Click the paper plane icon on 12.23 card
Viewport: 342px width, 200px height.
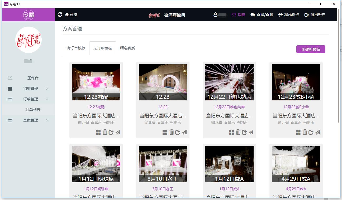(184, 132)
